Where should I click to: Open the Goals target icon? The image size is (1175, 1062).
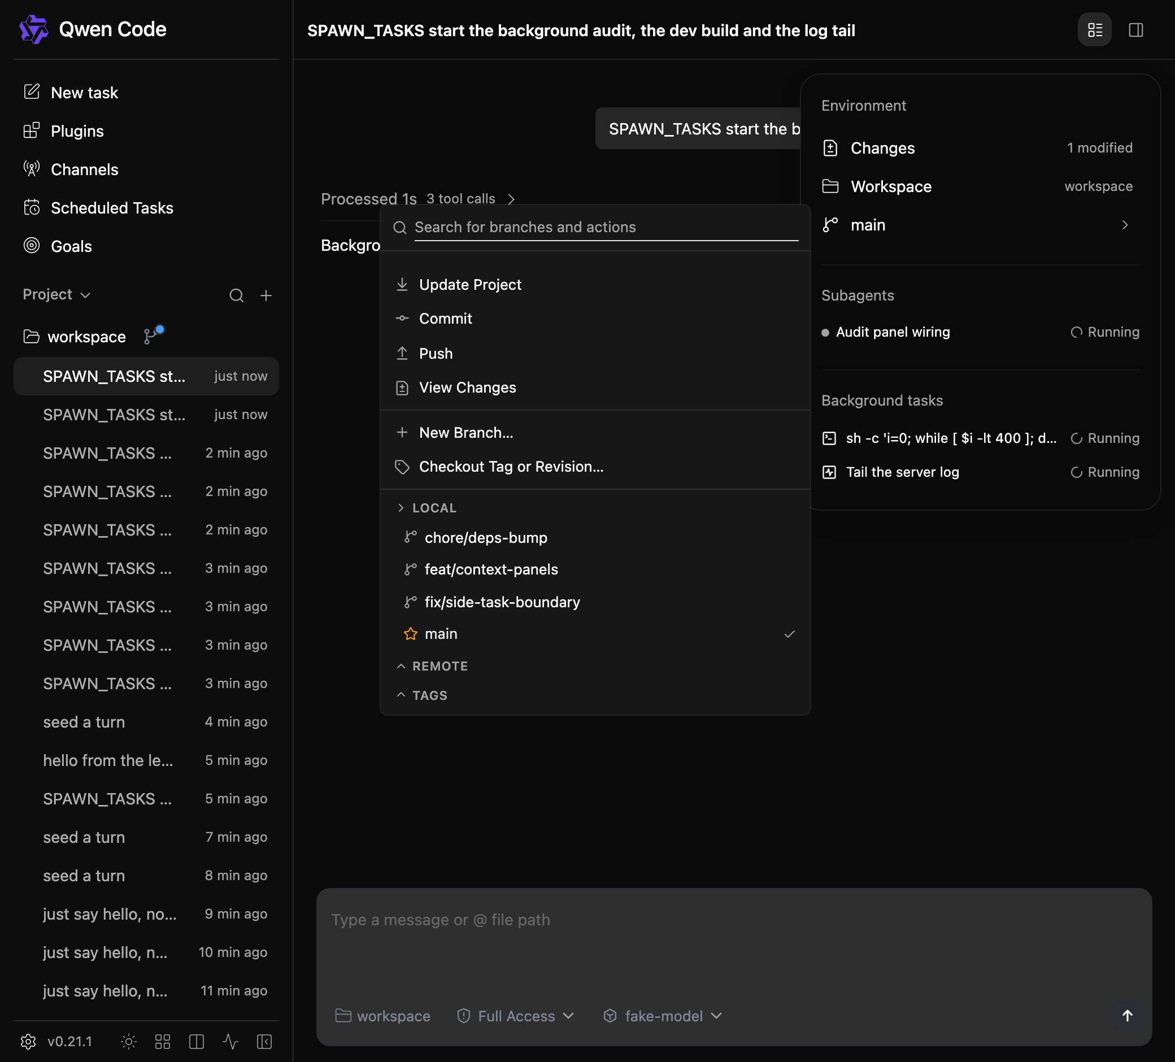tap(32, 246)
